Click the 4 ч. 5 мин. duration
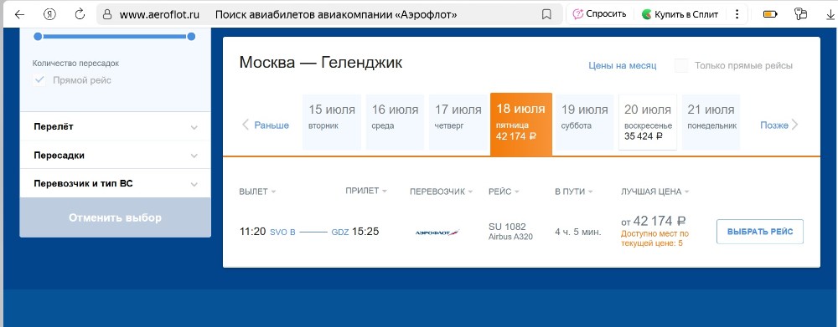 (578, 232)
